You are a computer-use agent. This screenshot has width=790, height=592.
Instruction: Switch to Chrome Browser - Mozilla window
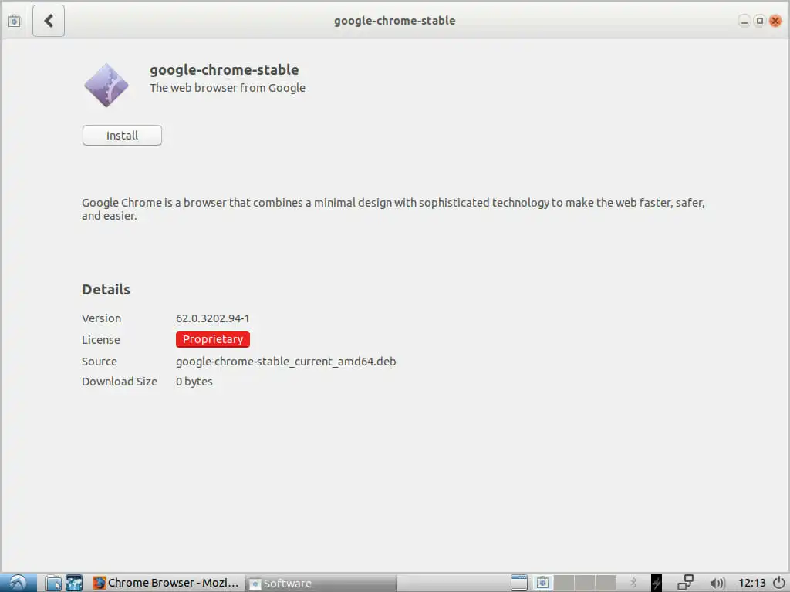(x=166, y=583)
